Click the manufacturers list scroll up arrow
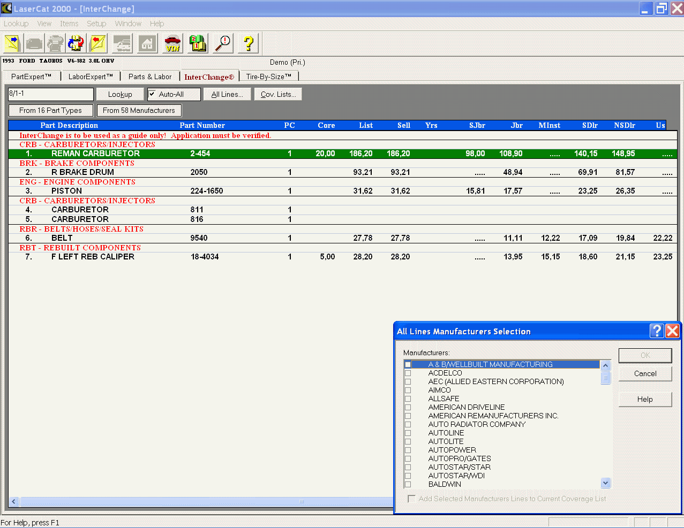This screenshot has height=528, width=684. (606, 365)
